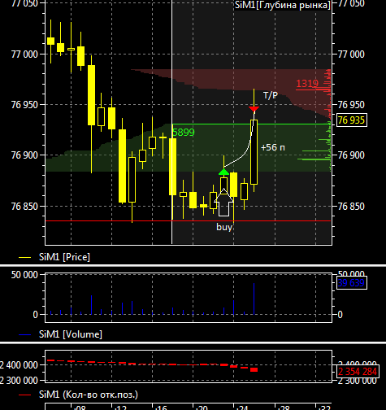Click the 76 950 left price axis label
The width and height of the screenshot is (386, 410).
tap(24, 105)
